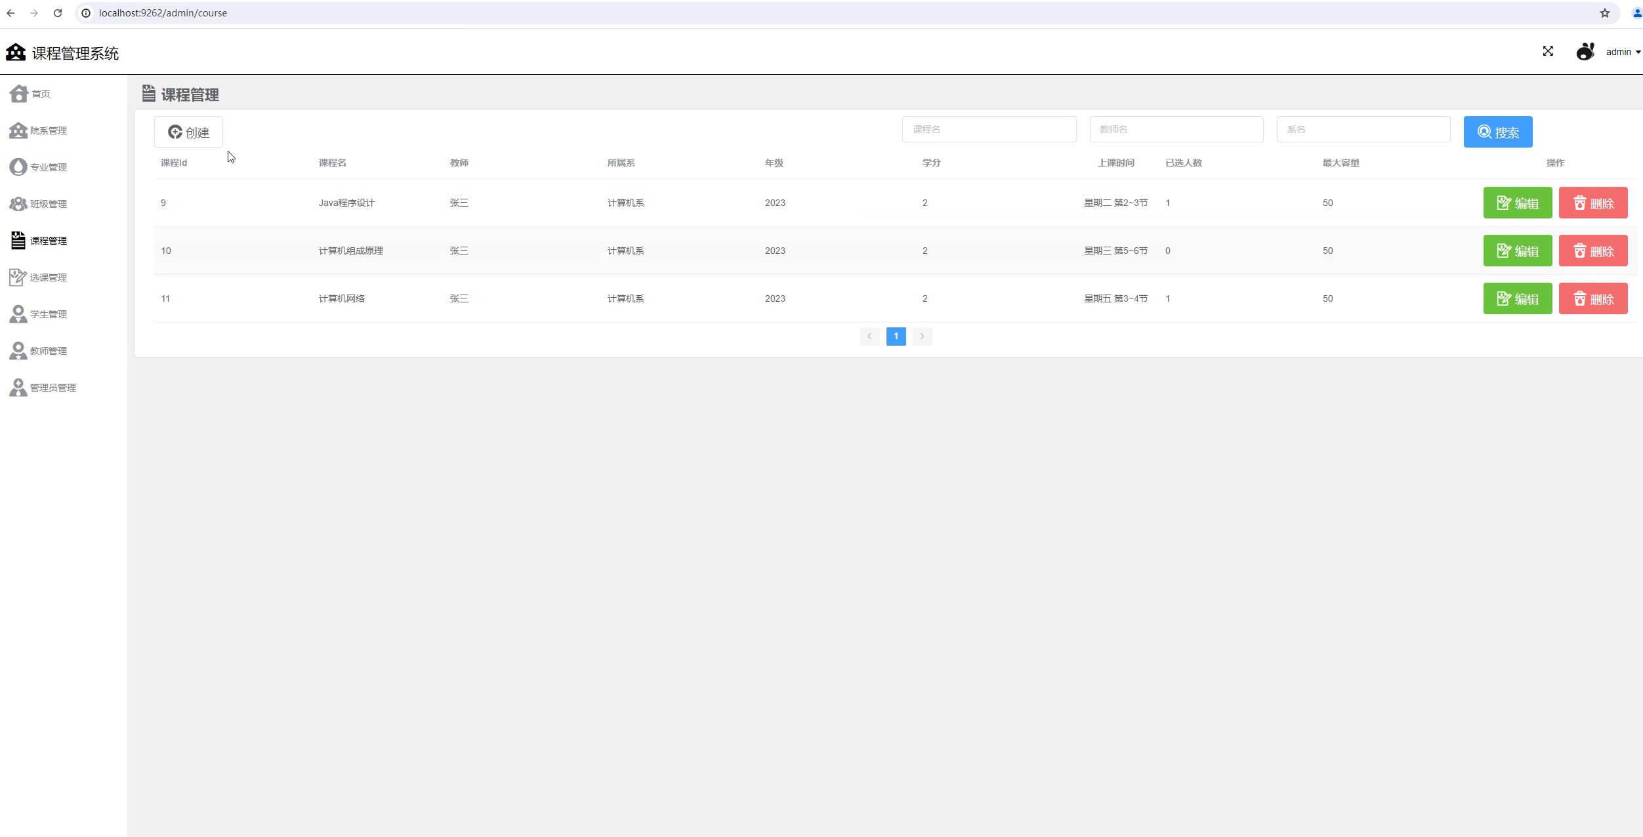Focus the 教师名 search field
This screenshot has height=837, width=1643.
click(x=1176, y=129)
